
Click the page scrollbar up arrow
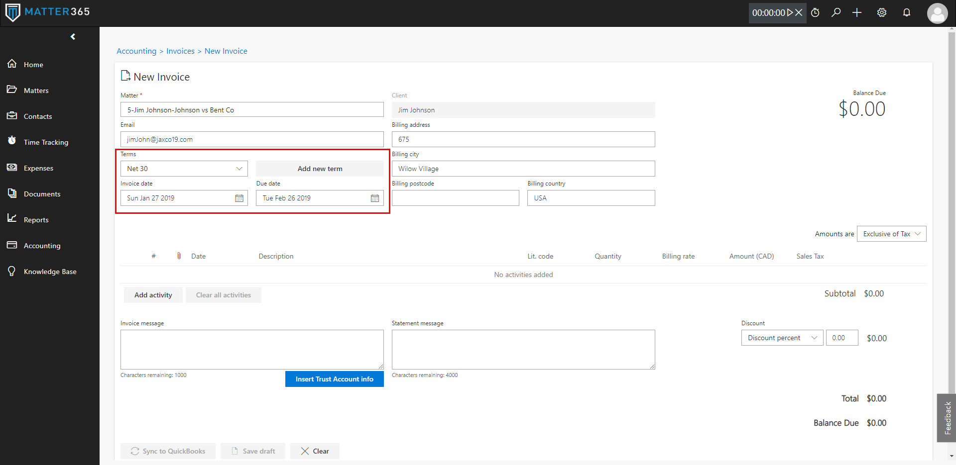pos(952,30)
